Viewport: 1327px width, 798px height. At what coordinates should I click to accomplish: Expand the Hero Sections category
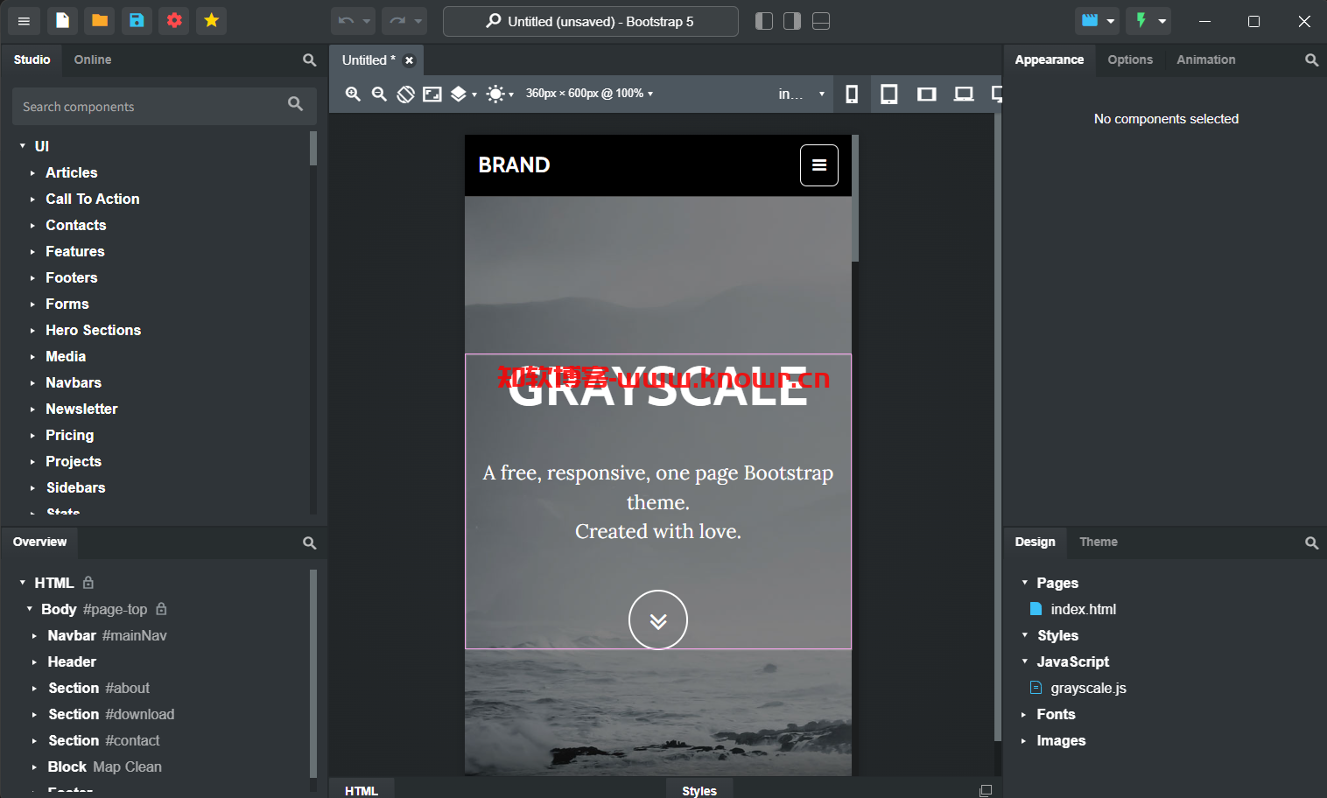pyautogui.click(x=32, y=331)
